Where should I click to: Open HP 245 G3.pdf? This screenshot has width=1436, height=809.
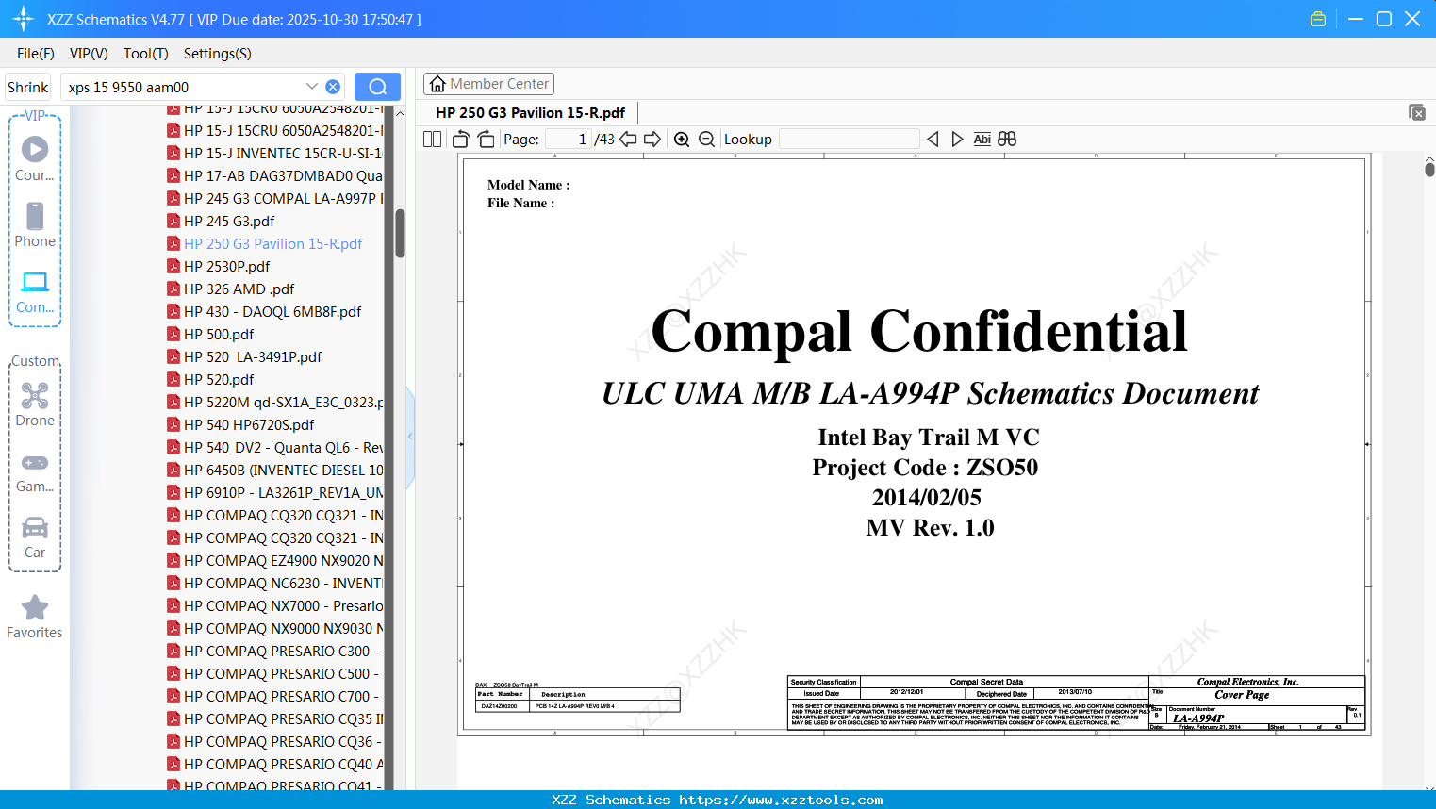[229, 221]
